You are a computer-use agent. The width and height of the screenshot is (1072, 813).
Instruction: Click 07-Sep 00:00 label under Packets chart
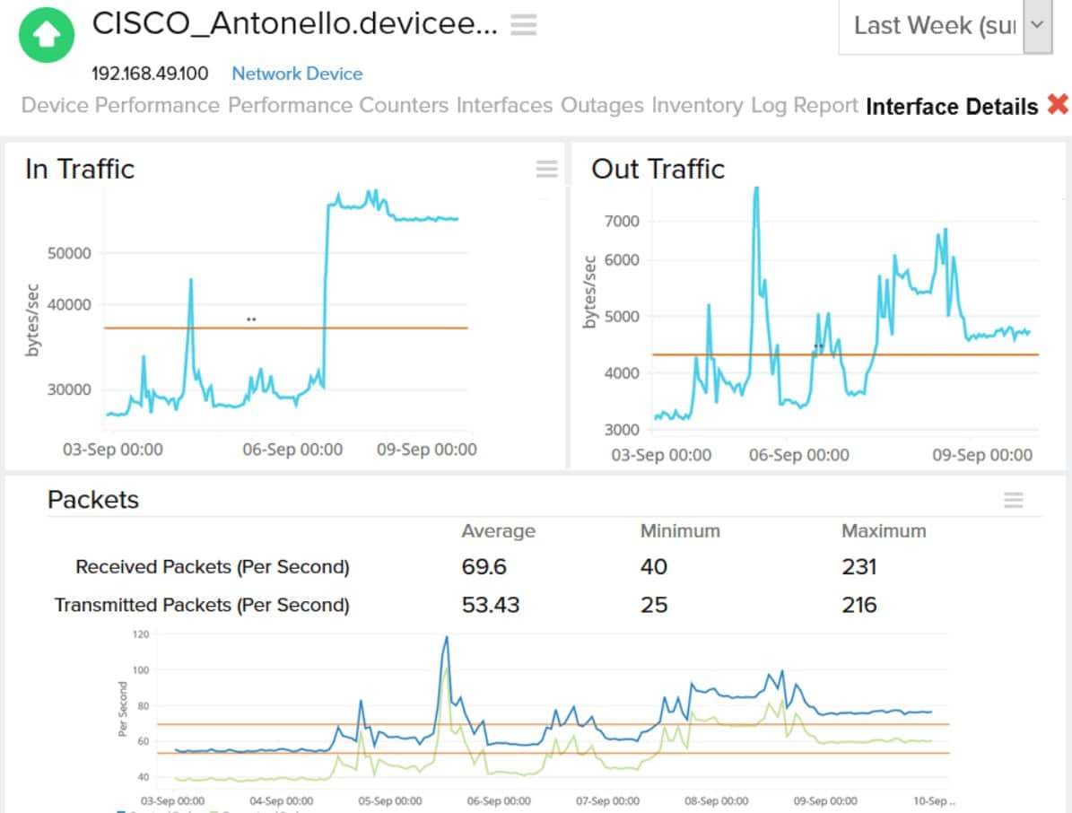pos(608,800)
